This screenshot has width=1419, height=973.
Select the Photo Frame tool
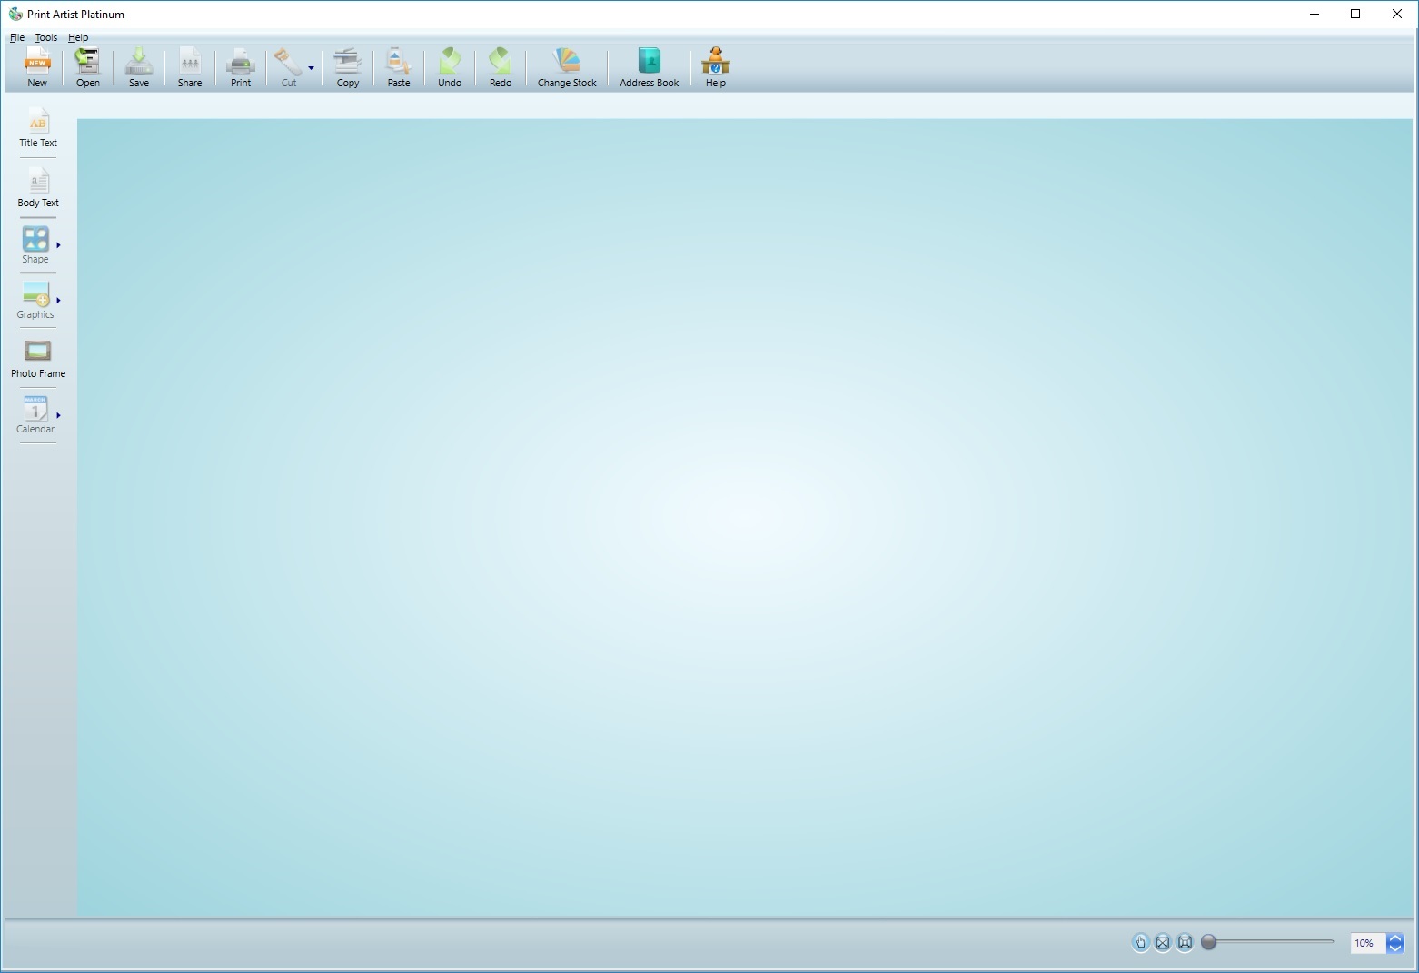point(38,359)
